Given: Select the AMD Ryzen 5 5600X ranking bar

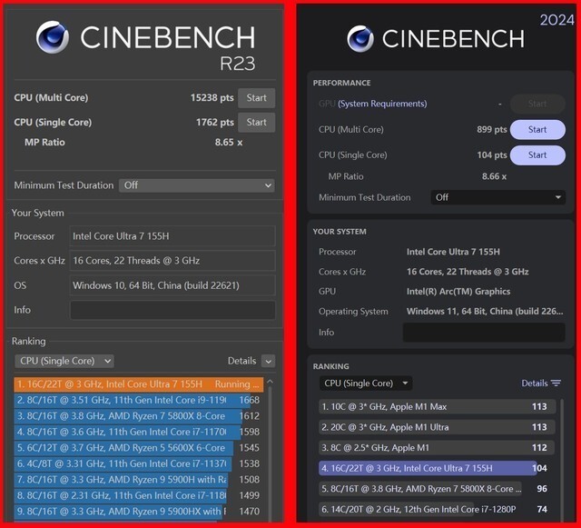Looking at the screenshot, I should tap(123, 448).
